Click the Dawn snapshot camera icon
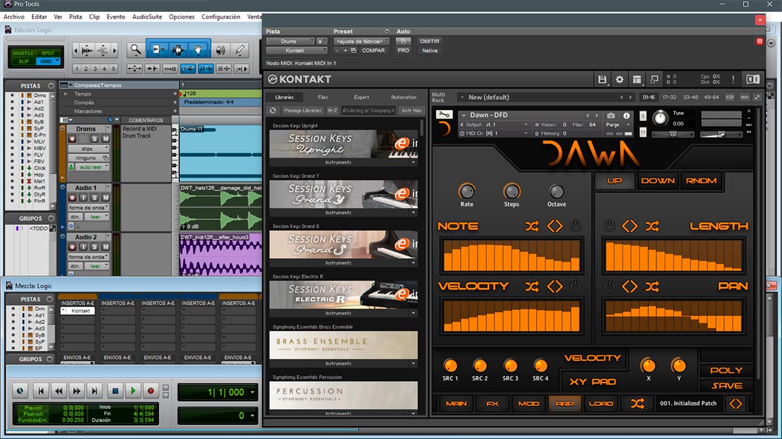Viewport: 782px width, 439px height. coord(611,115)
